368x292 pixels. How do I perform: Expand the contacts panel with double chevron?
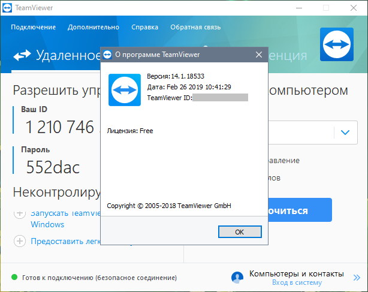click(357, 278)
